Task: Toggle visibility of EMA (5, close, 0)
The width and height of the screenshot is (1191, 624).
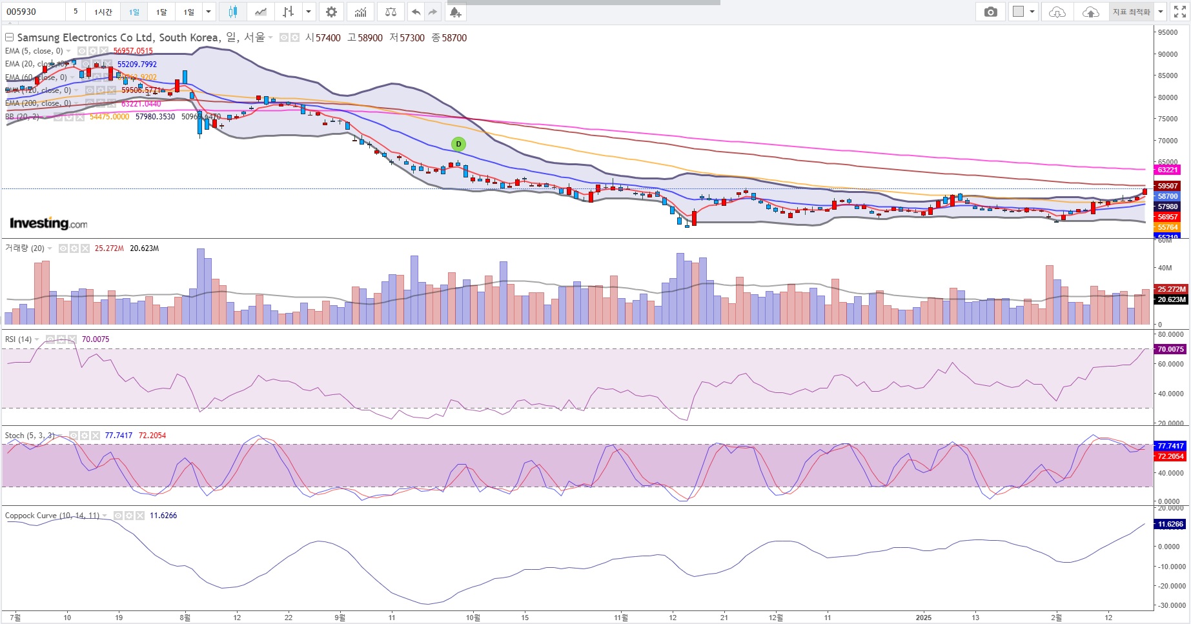Action: coord(82,51)
